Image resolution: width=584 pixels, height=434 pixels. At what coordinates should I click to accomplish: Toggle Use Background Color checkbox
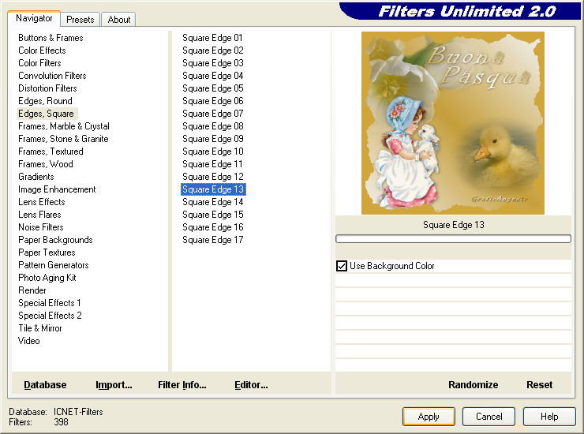pos(342,266)
